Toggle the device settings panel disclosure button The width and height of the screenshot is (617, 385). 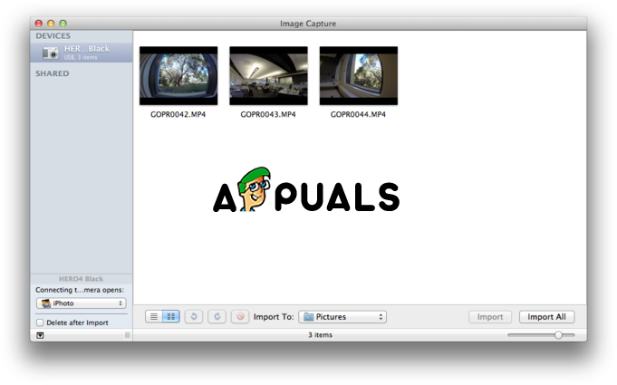(40, 335)
